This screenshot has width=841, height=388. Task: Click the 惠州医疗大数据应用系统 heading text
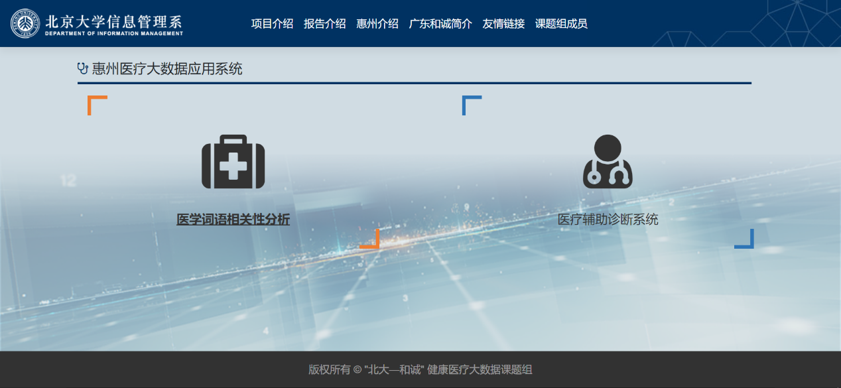[x=167, y=68]
